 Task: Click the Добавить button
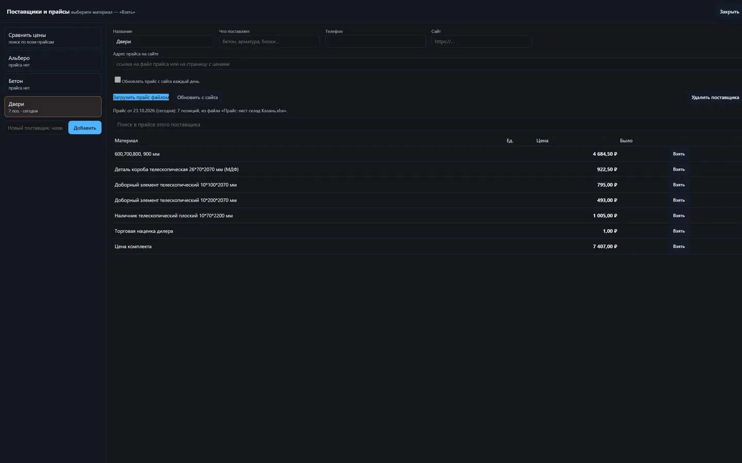(85, 128)
